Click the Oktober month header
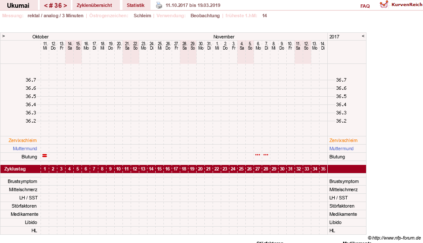The width and height of the screenshot is (423, 243). [x=41, y=37]
